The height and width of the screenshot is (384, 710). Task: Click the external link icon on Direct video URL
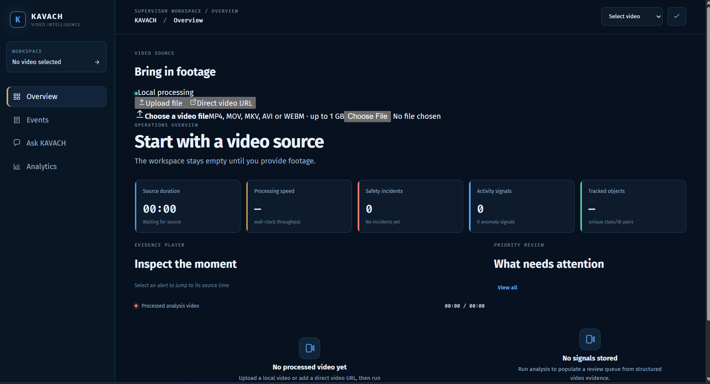[x=193, y=102]
